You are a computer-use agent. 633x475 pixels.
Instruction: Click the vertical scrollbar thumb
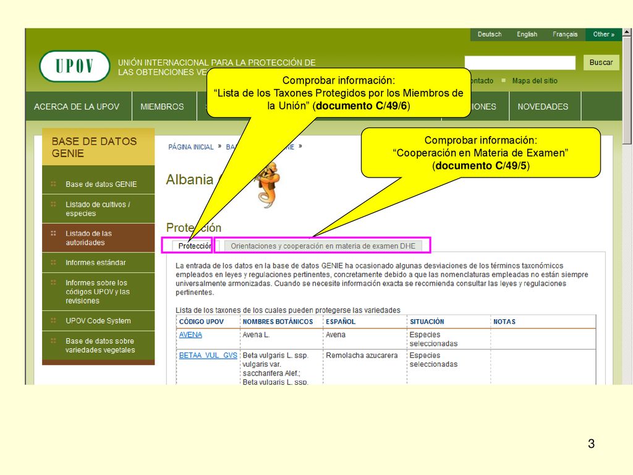627,90
